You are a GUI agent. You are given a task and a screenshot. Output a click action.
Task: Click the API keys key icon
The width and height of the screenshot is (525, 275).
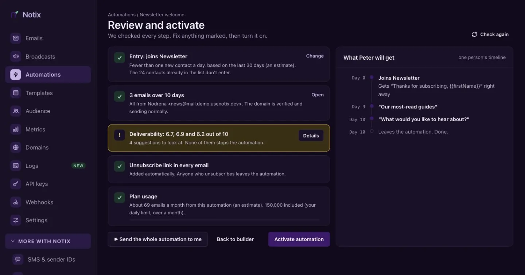[x=16, y=184]
